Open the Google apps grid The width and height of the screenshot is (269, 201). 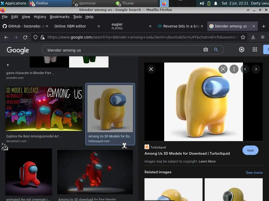255,49
